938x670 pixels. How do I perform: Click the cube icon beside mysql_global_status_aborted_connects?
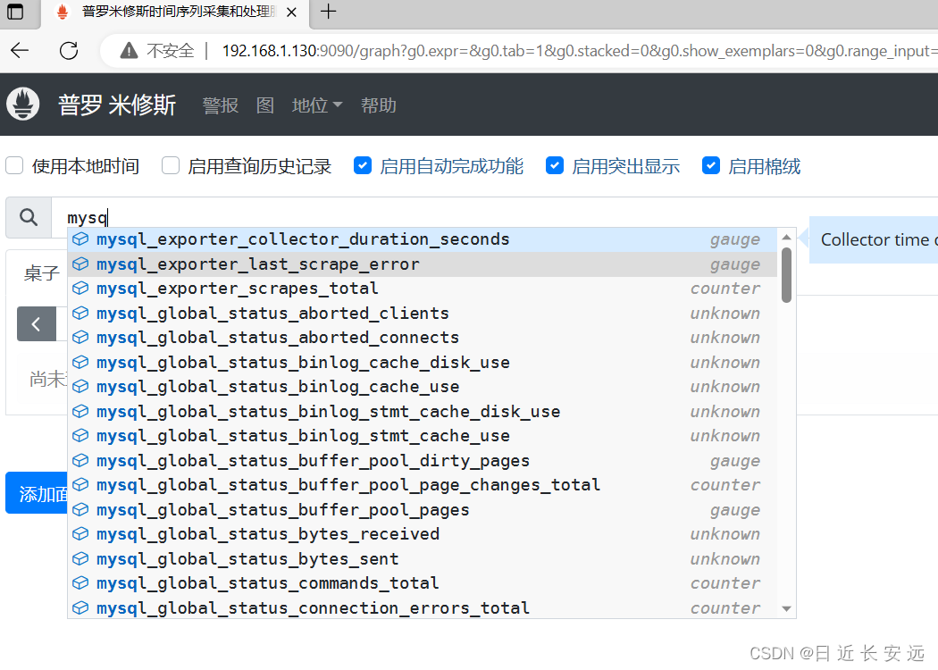click(x=80, y=338)
